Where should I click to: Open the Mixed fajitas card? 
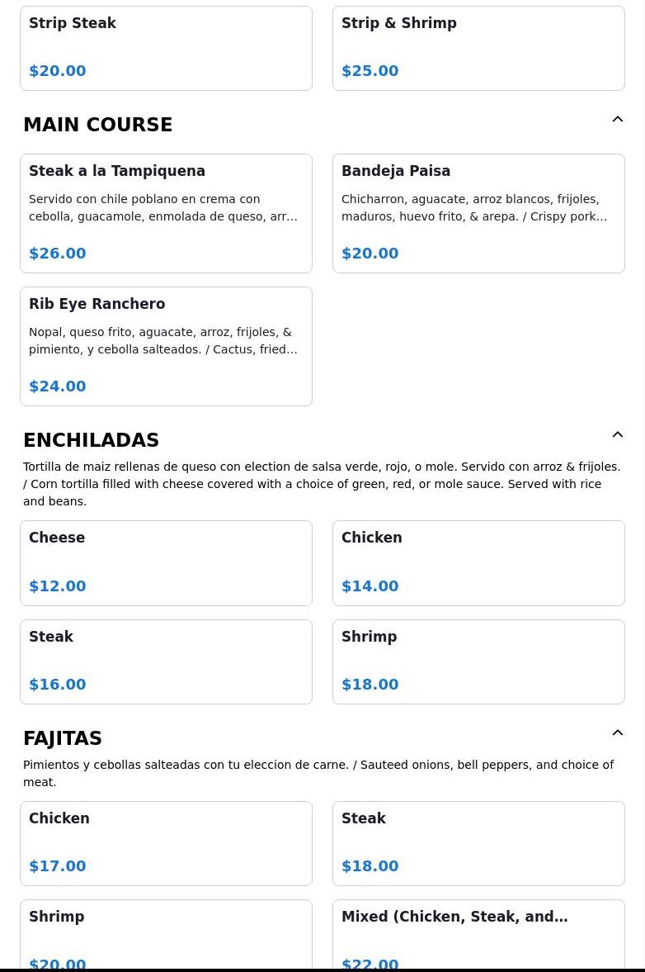click(x=478, y=934)
